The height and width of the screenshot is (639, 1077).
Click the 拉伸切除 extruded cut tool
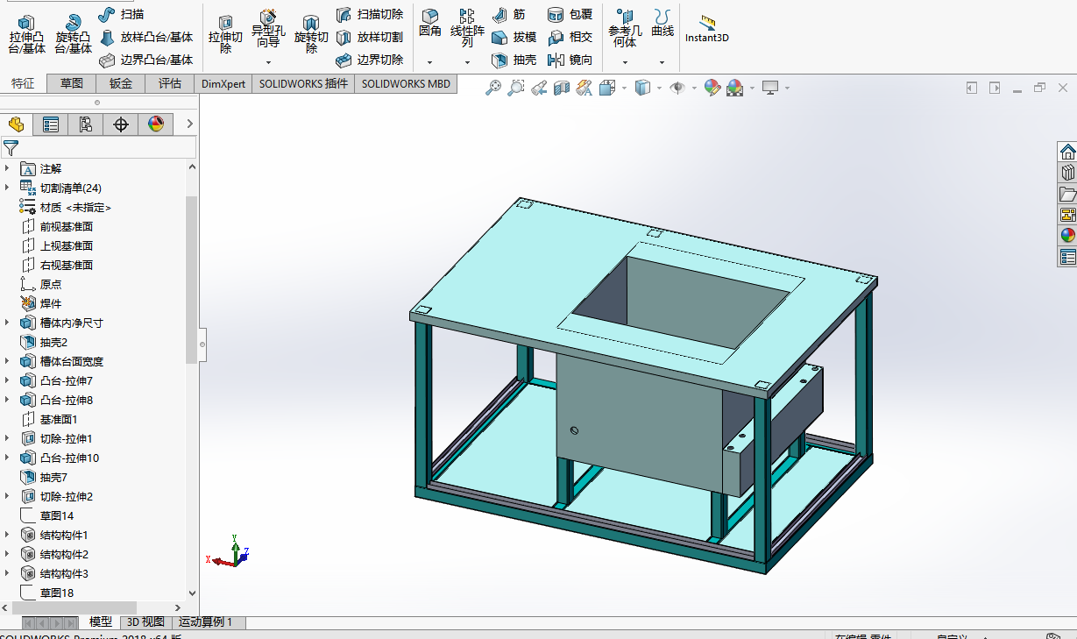pyautogui.click(x=225, y=33)
